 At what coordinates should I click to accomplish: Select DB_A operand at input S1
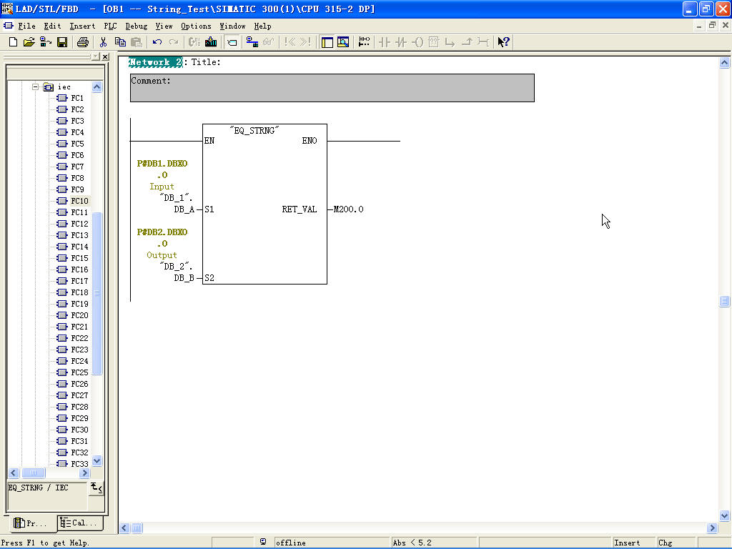click(x=184, y=209)
